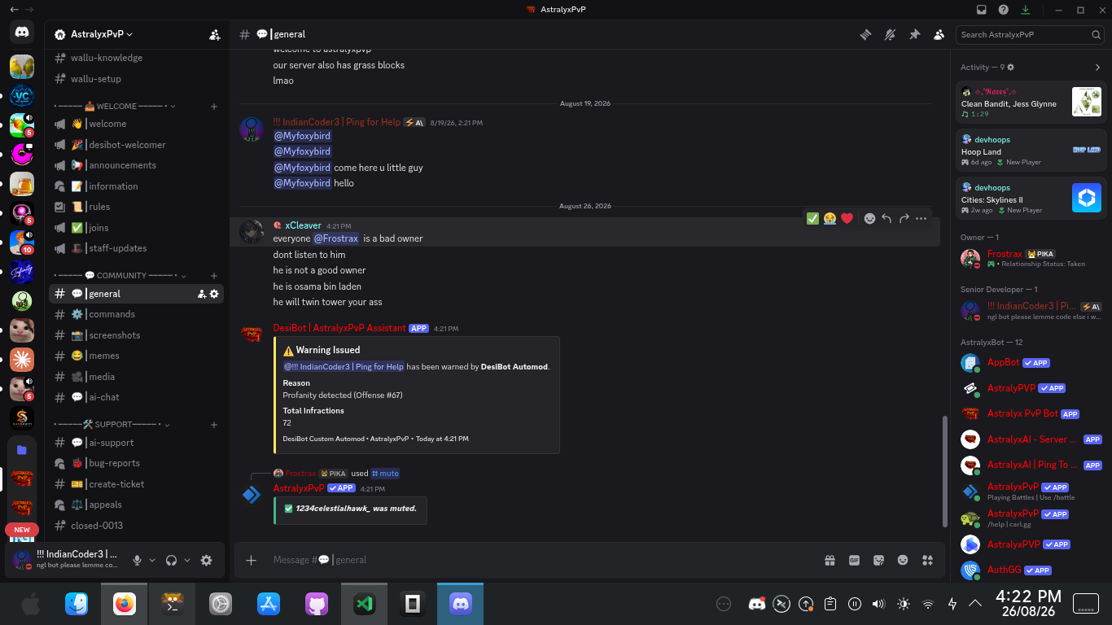The image size is (1112, 625).
Task: Toggle the member list visibility
Action: [x=939, y=35]
